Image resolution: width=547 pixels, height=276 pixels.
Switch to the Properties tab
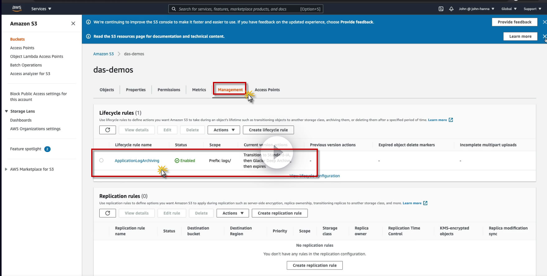(136, 90)
